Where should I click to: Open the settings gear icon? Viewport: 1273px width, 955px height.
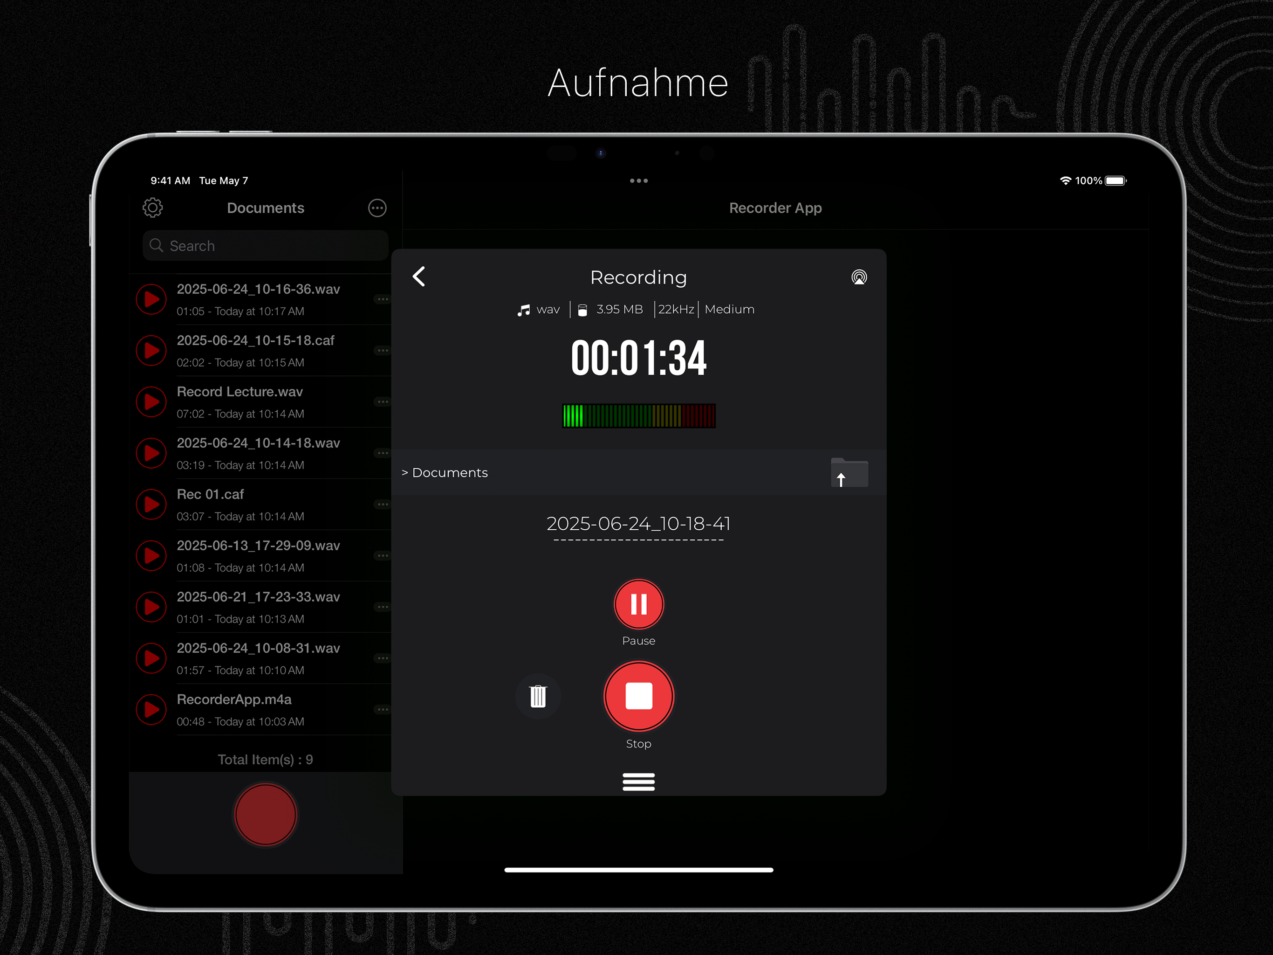click(x=152, y=208)
